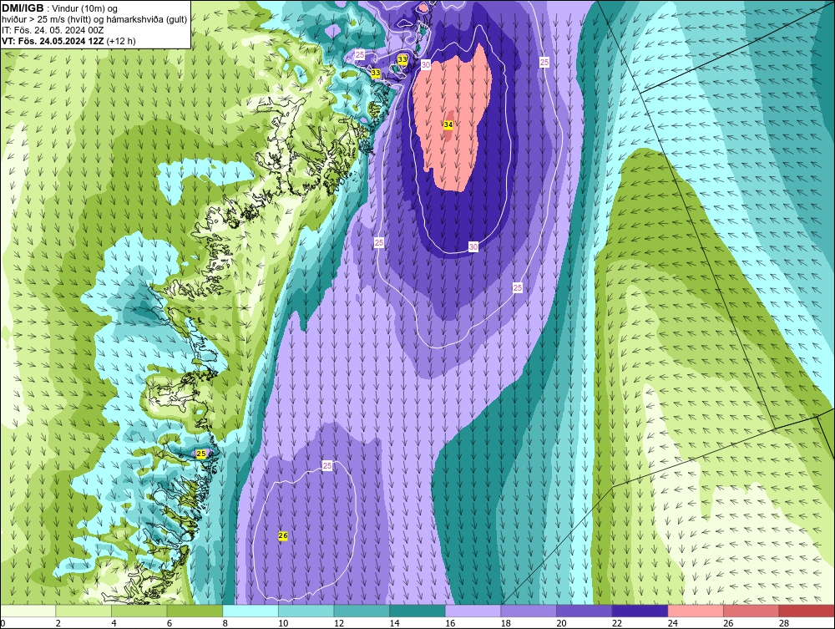Click the 'VT: Fös. 24.05.2024 12Z' valid time
Screen dimensions: 835x629
(x=53, y=41)
